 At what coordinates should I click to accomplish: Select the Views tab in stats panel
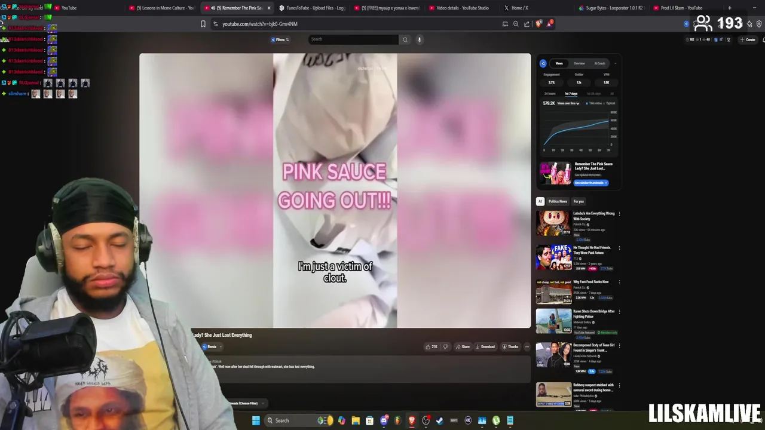(x=559, y=63)
